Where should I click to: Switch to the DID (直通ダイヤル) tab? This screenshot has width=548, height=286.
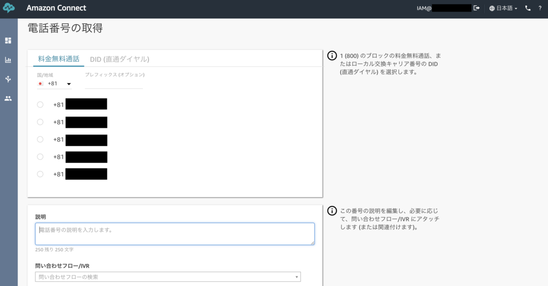pyautogui.click(x=119, y=59)
